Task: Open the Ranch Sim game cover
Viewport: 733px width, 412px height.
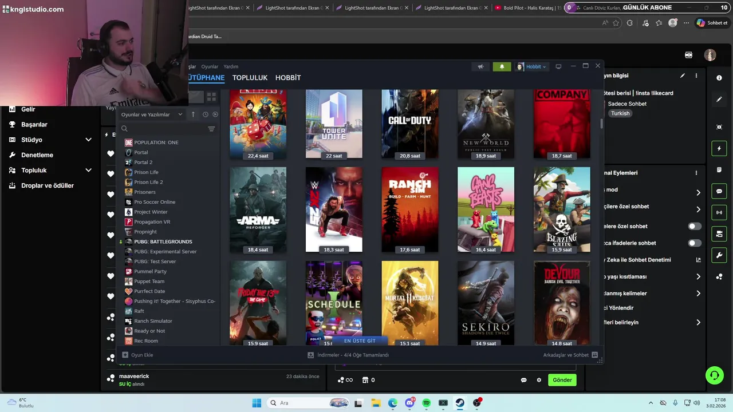Action: [x=409, y=209]
